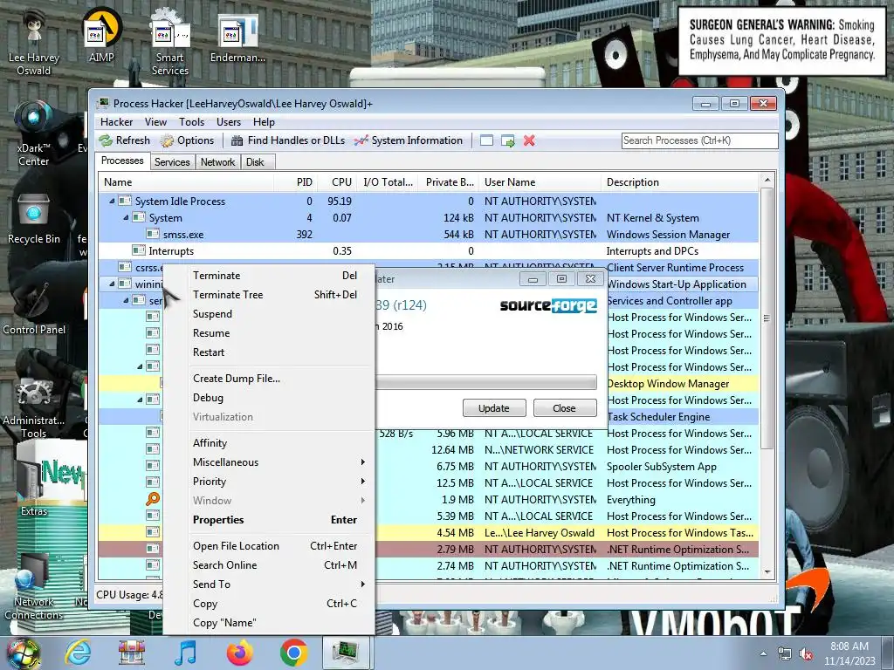Click the Search Processes field

pyautogui.click(x=699, y=140)
